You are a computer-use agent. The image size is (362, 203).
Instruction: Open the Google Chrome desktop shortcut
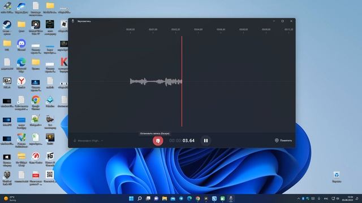click(36, 103)
